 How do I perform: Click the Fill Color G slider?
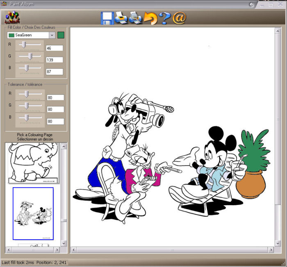tap(30, 57)
